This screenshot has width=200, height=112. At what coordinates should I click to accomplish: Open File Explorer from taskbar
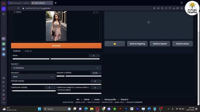pyautogui.click(x=92, y=109)
